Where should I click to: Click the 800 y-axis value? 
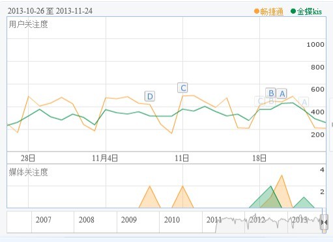coord(317,67)
